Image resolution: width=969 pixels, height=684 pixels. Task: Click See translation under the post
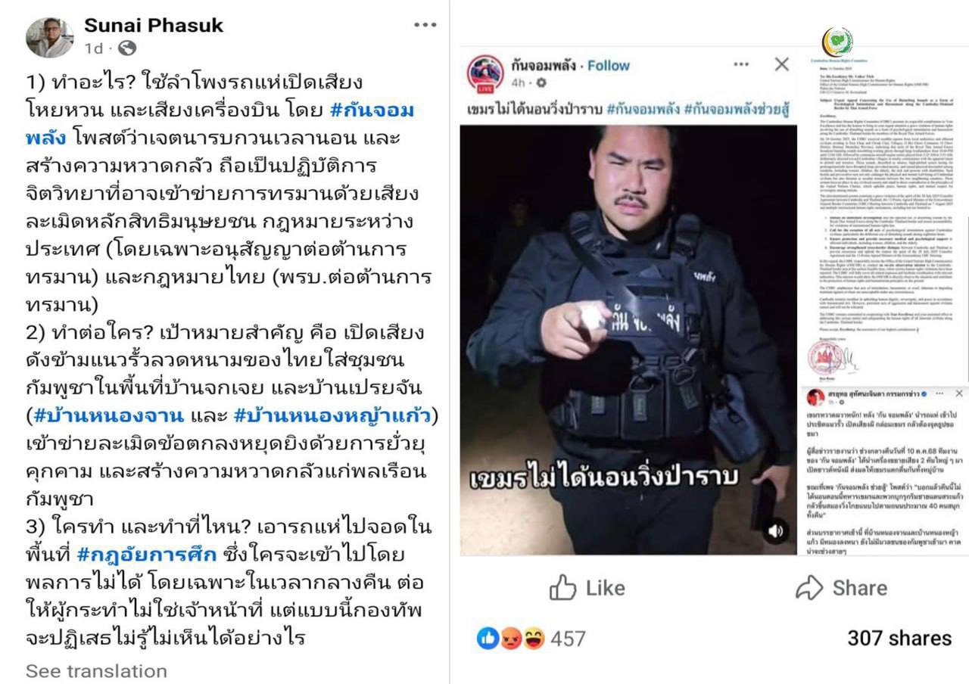point(97,671)
